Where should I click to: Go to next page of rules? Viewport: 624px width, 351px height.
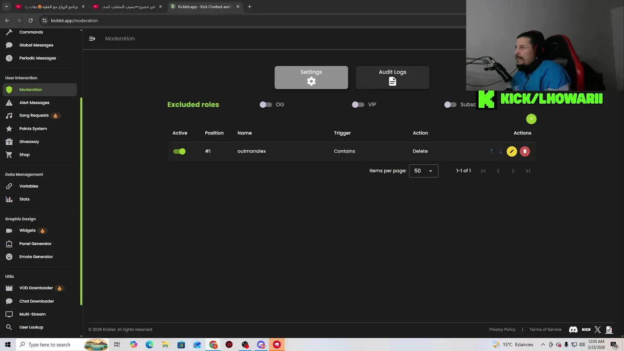pyautogui.click(x=513, y=171)
